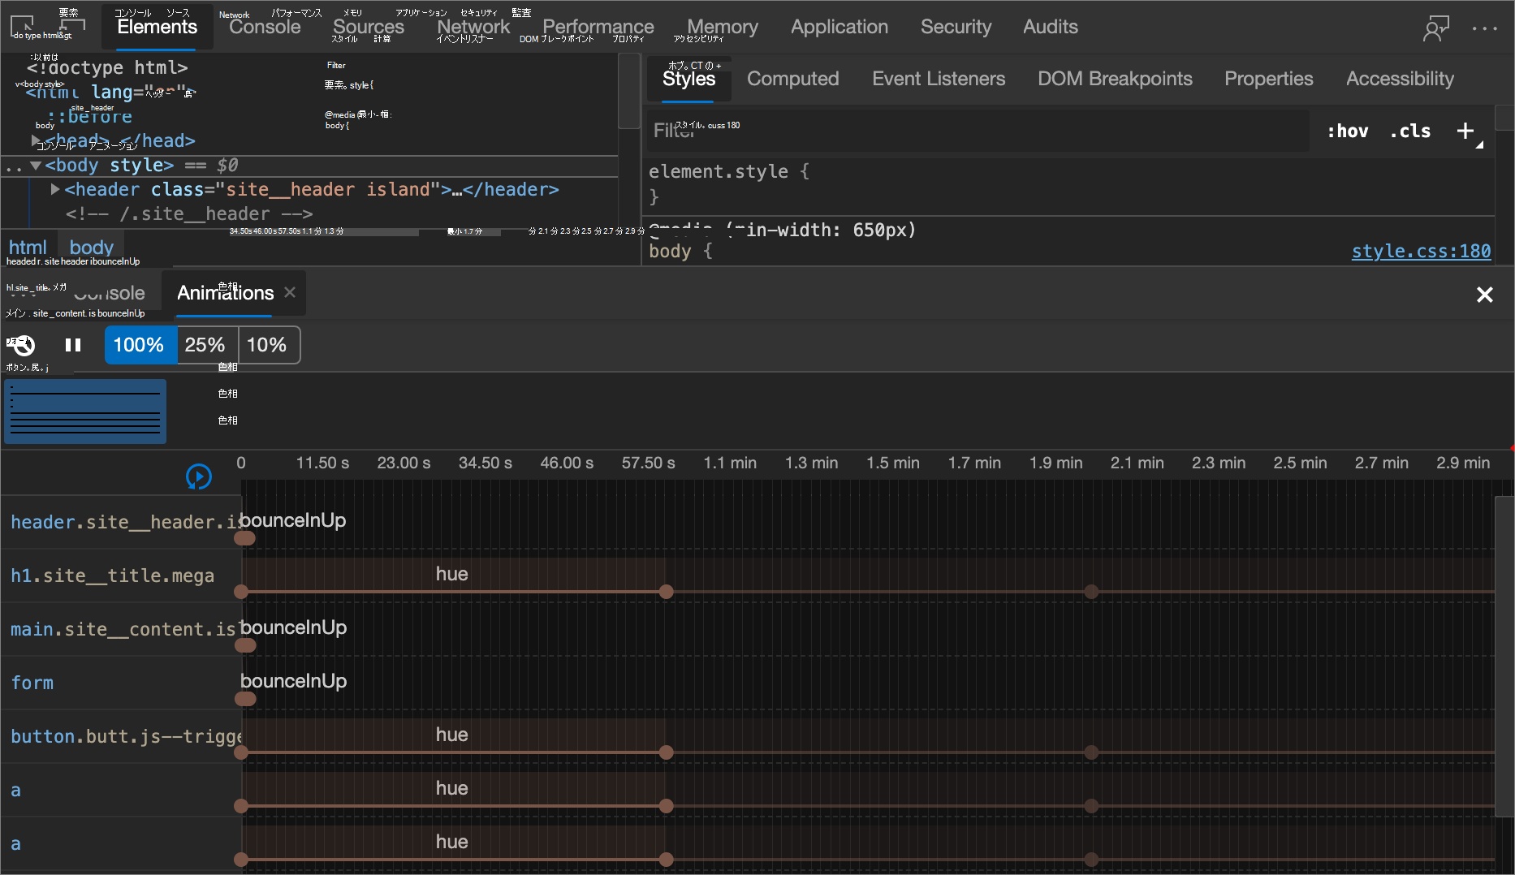Select the Console drawer tab
1515x875 pixels.
(x=109, y=293)
